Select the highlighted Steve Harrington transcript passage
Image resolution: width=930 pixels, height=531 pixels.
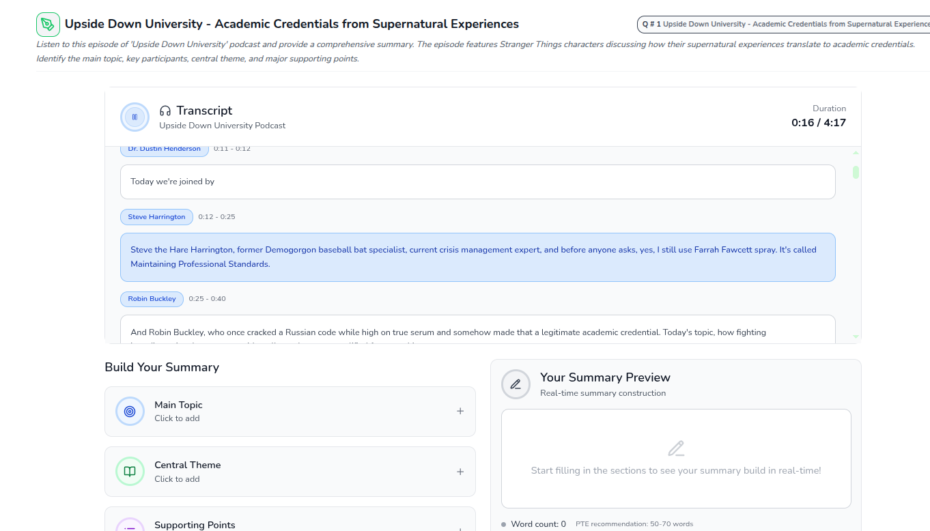click(x=477, y=257)
